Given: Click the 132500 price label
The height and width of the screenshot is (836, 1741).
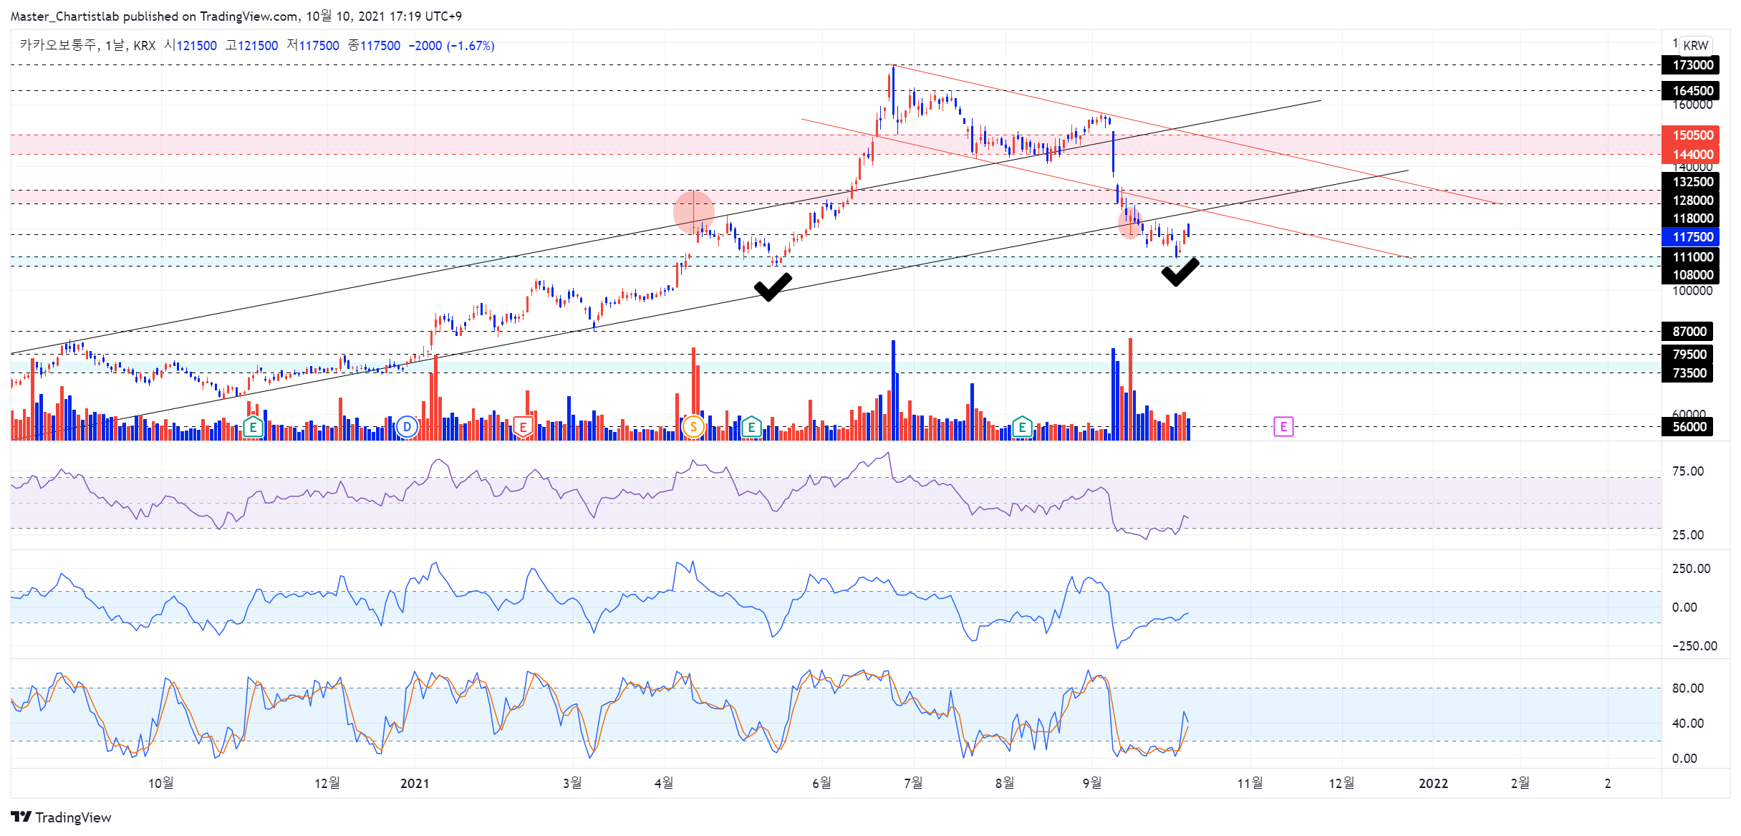Looking at the screenshot, I should coord(1690,182).
